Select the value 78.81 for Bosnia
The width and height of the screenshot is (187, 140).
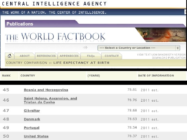coord(132,90)
